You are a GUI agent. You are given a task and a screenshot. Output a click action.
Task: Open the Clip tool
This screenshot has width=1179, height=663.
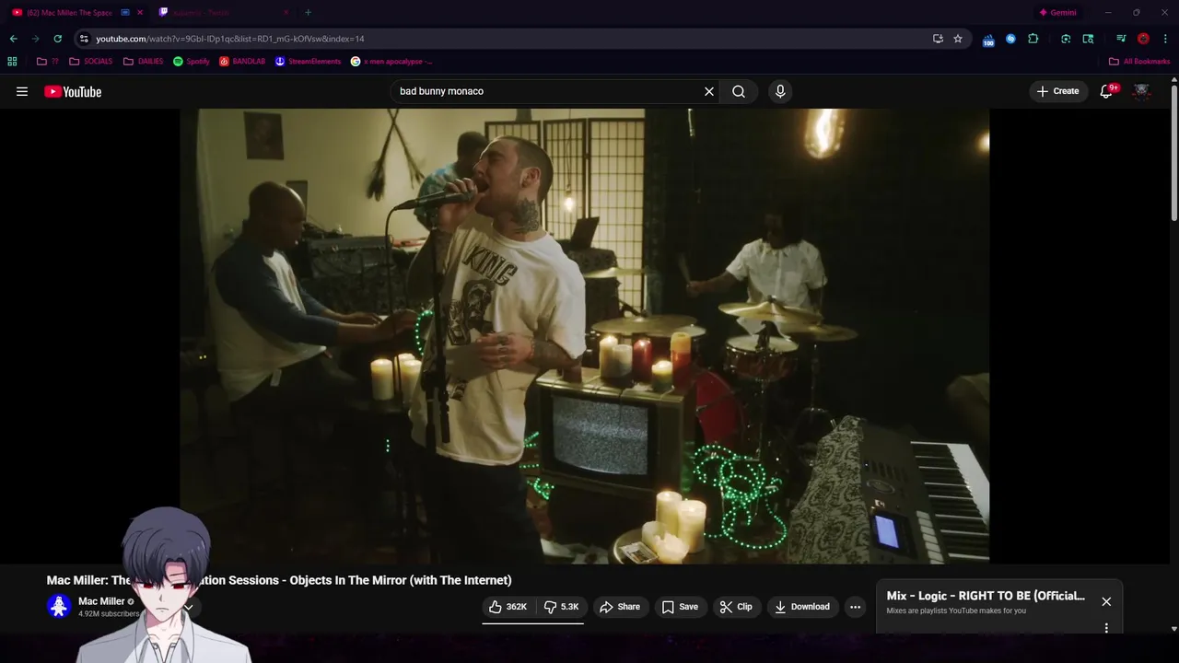coord(736,607)
